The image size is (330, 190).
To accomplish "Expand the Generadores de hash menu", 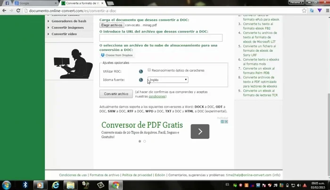I will coord(69,21).
